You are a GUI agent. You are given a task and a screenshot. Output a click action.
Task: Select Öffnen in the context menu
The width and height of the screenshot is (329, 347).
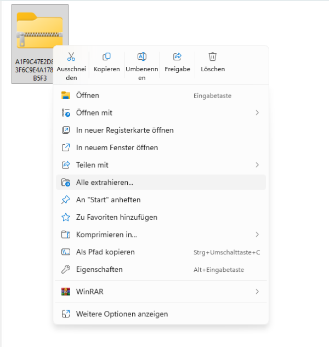pyautogui.click(x=161, y=95)
